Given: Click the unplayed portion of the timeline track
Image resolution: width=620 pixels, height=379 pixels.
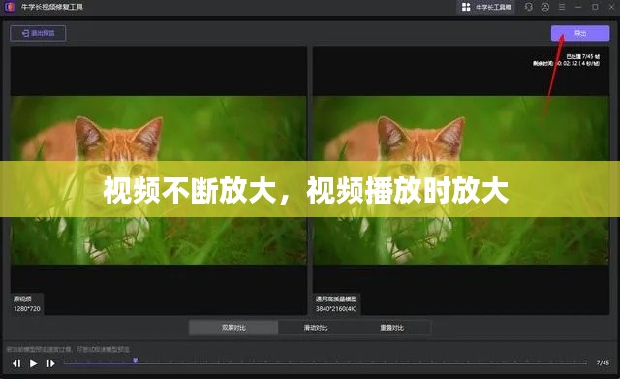Looking at the screenshot, I should pos(361,363).
